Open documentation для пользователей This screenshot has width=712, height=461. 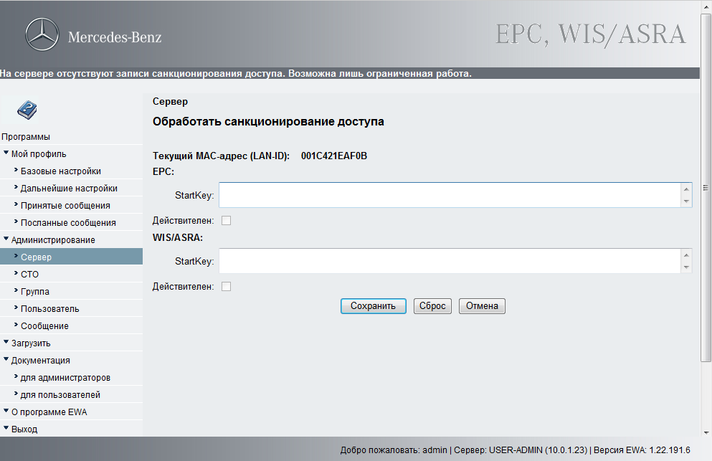click(x=60, y=395)
